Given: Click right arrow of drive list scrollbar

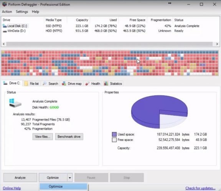Looking at the screenshot, I should tap(217, 44).
